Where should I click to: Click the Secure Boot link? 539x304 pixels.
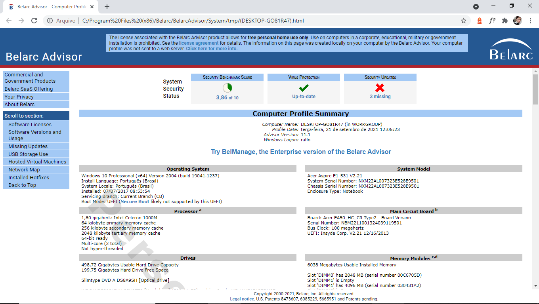pyautogui.click(x=135, y=201)
